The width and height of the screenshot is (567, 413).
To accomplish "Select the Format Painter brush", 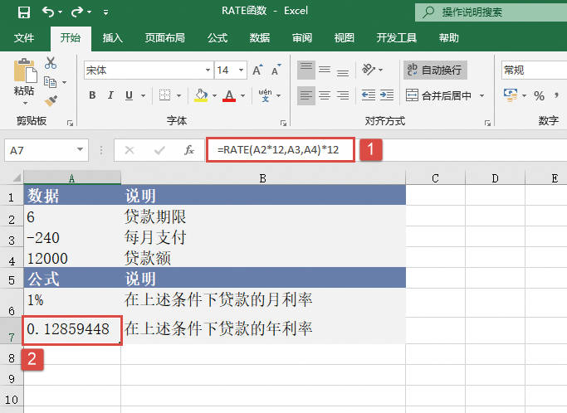I will [51, 100].
